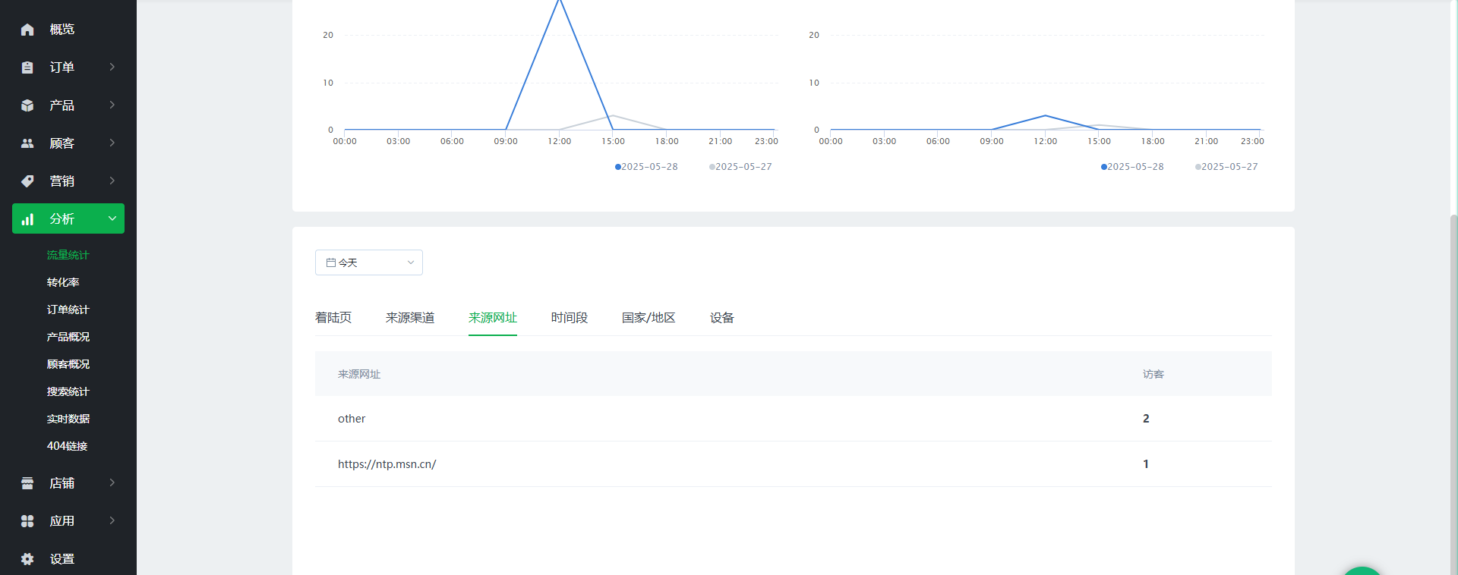Toggle 2025-05-27 legend on right chart
The height and width of the screenshot is (575, 1458).
click(1226, 167)
